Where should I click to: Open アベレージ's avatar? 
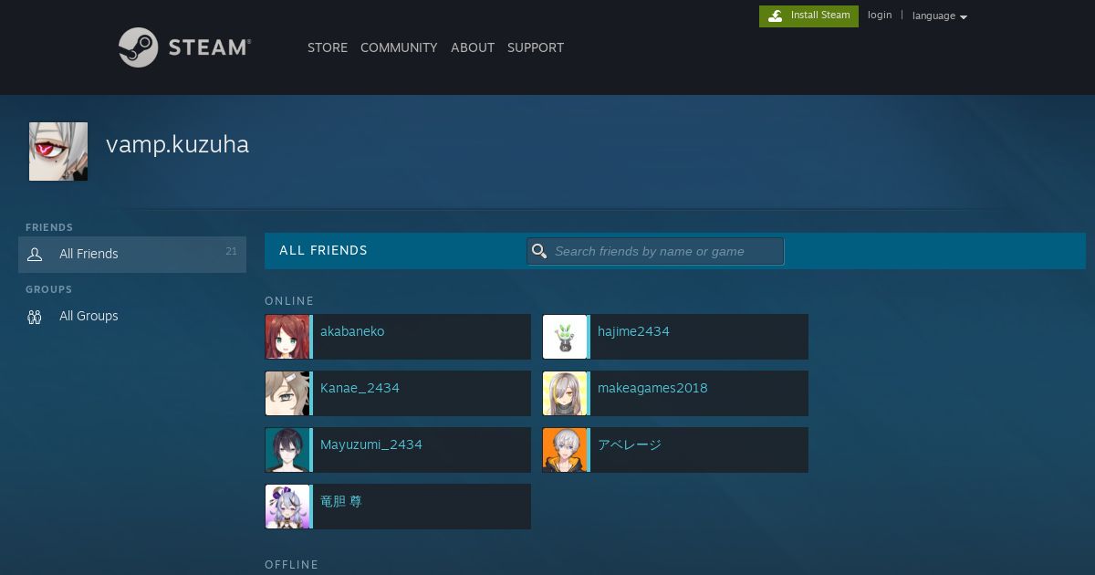(x=565, y=450)
